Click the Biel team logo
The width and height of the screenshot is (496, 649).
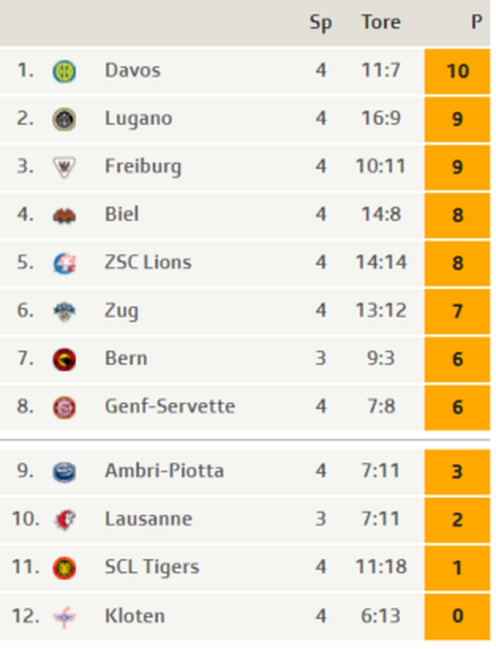click(64, 215)
